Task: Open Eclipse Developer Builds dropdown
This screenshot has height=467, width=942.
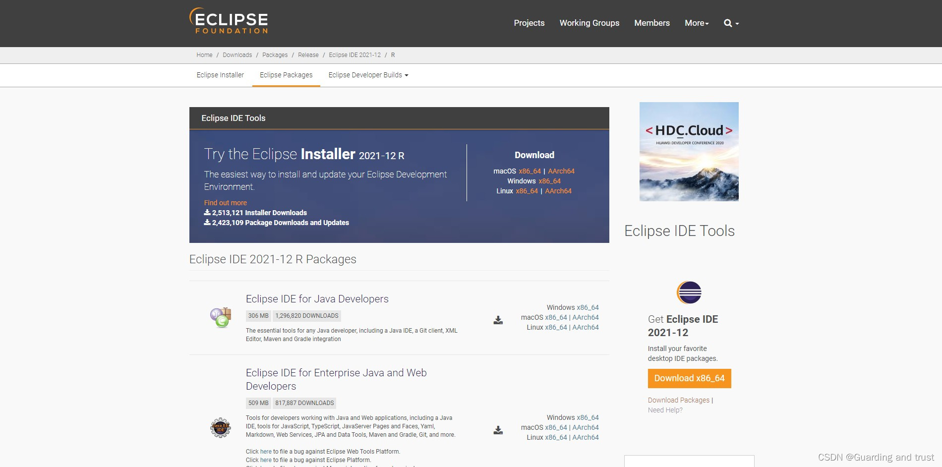Action: (368, 75)
